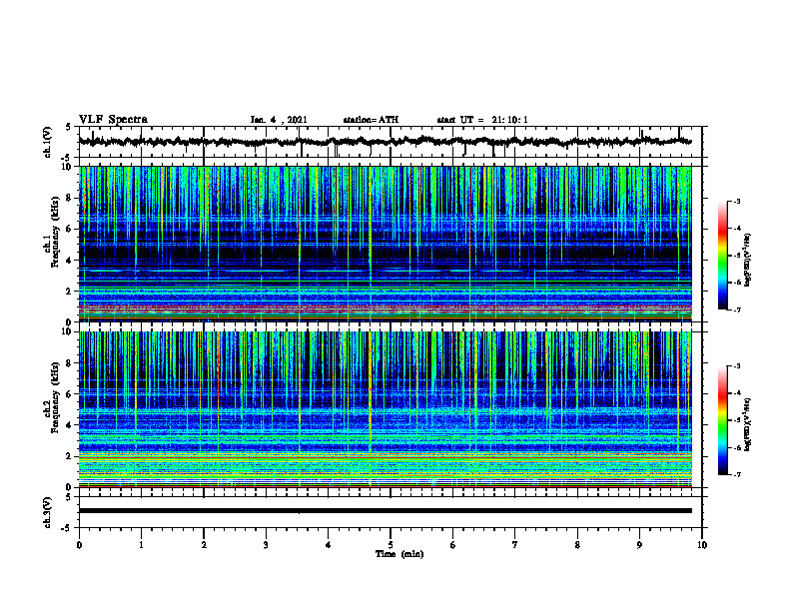The width and height of the screenshot is (791, 611).
Task: Click the "VLF Spectra" title text
Action: (x=113, y=120)
